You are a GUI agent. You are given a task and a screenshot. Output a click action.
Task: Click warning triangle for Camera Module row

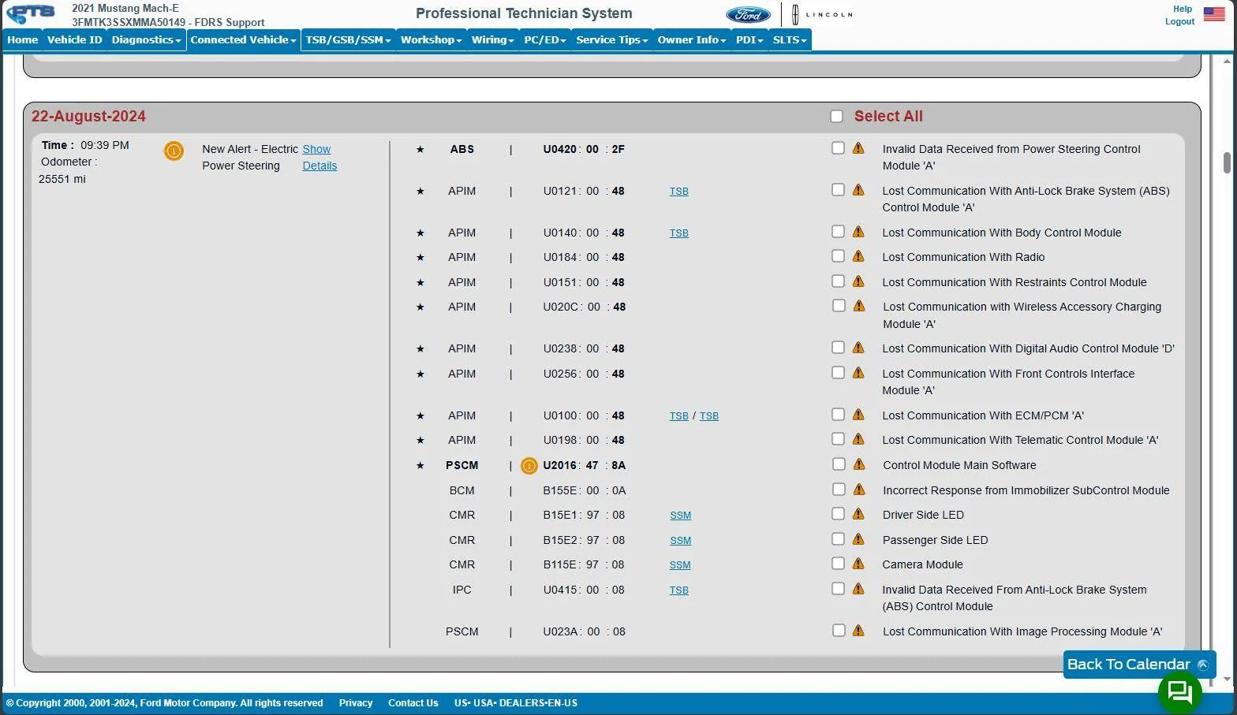point(858,564)
